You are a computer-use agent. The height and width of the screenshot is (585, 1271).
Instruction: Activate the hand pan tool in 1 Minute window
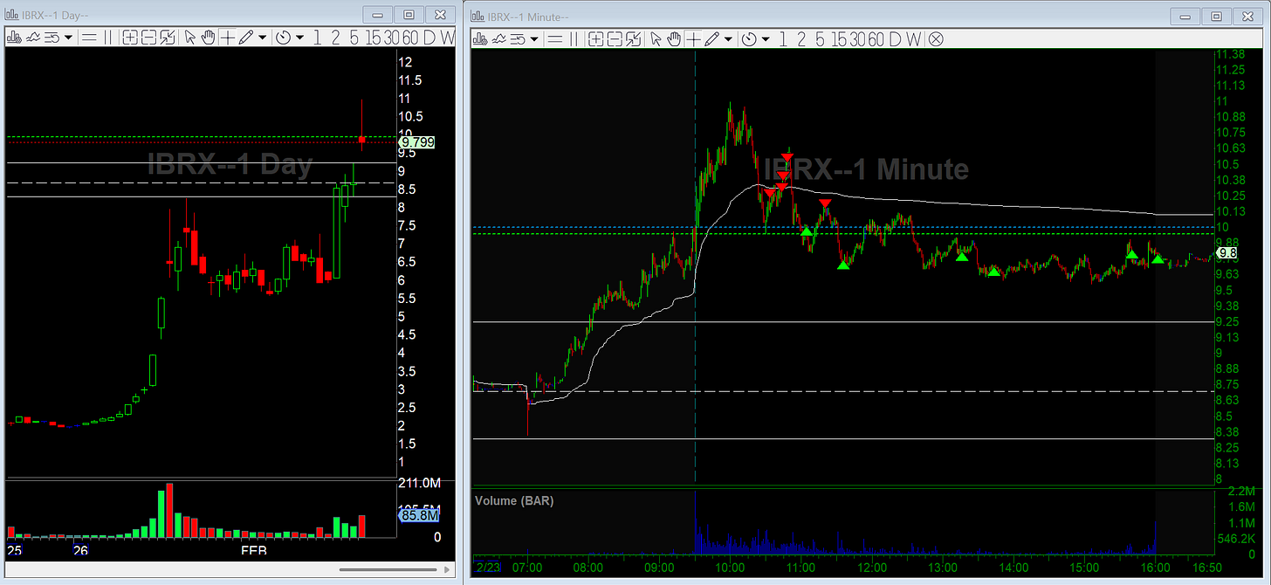(675, 39)
